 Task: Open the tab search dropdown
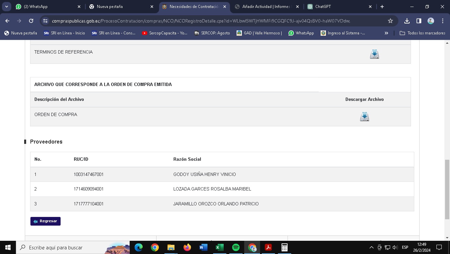click(x=7, y=7)
